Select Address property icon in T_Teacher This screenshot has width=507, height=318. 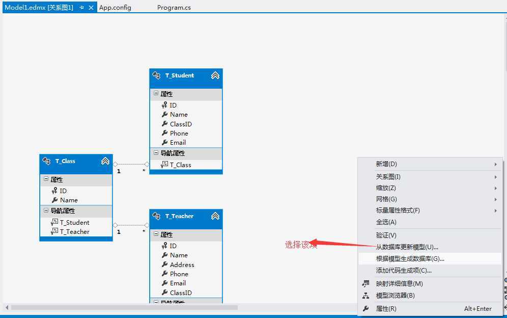164,264
